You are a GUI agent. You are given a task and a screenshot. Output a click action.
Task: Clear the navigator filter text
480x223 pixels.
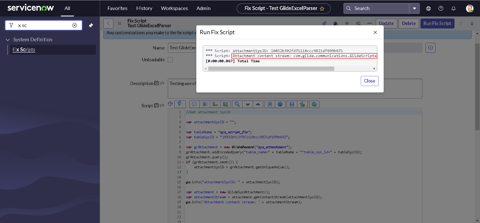point(74,25)
